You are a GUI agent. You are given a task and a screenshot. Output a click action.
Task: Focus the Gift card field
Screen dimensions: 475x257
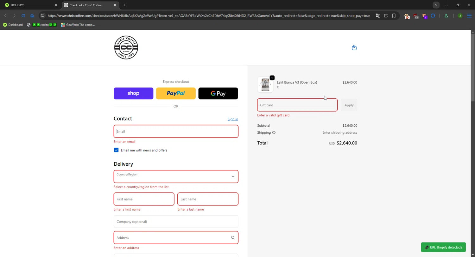click(297, 105)
